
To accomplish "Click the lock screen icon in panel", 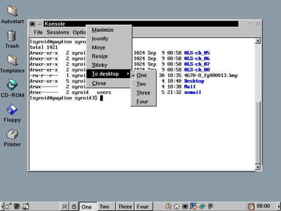I will coord(74,206).
